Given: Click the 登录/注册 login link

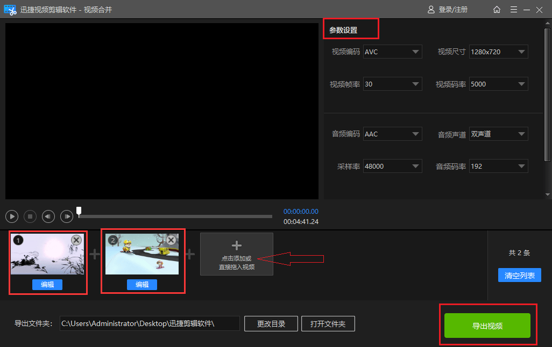Looking at the screenshot, I should [x=448, y=10].
